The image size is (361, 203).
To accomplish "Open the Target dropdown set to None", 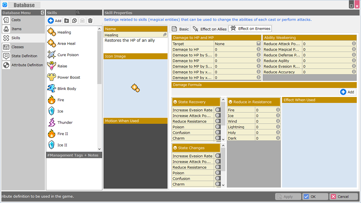I will coord(258,44).
